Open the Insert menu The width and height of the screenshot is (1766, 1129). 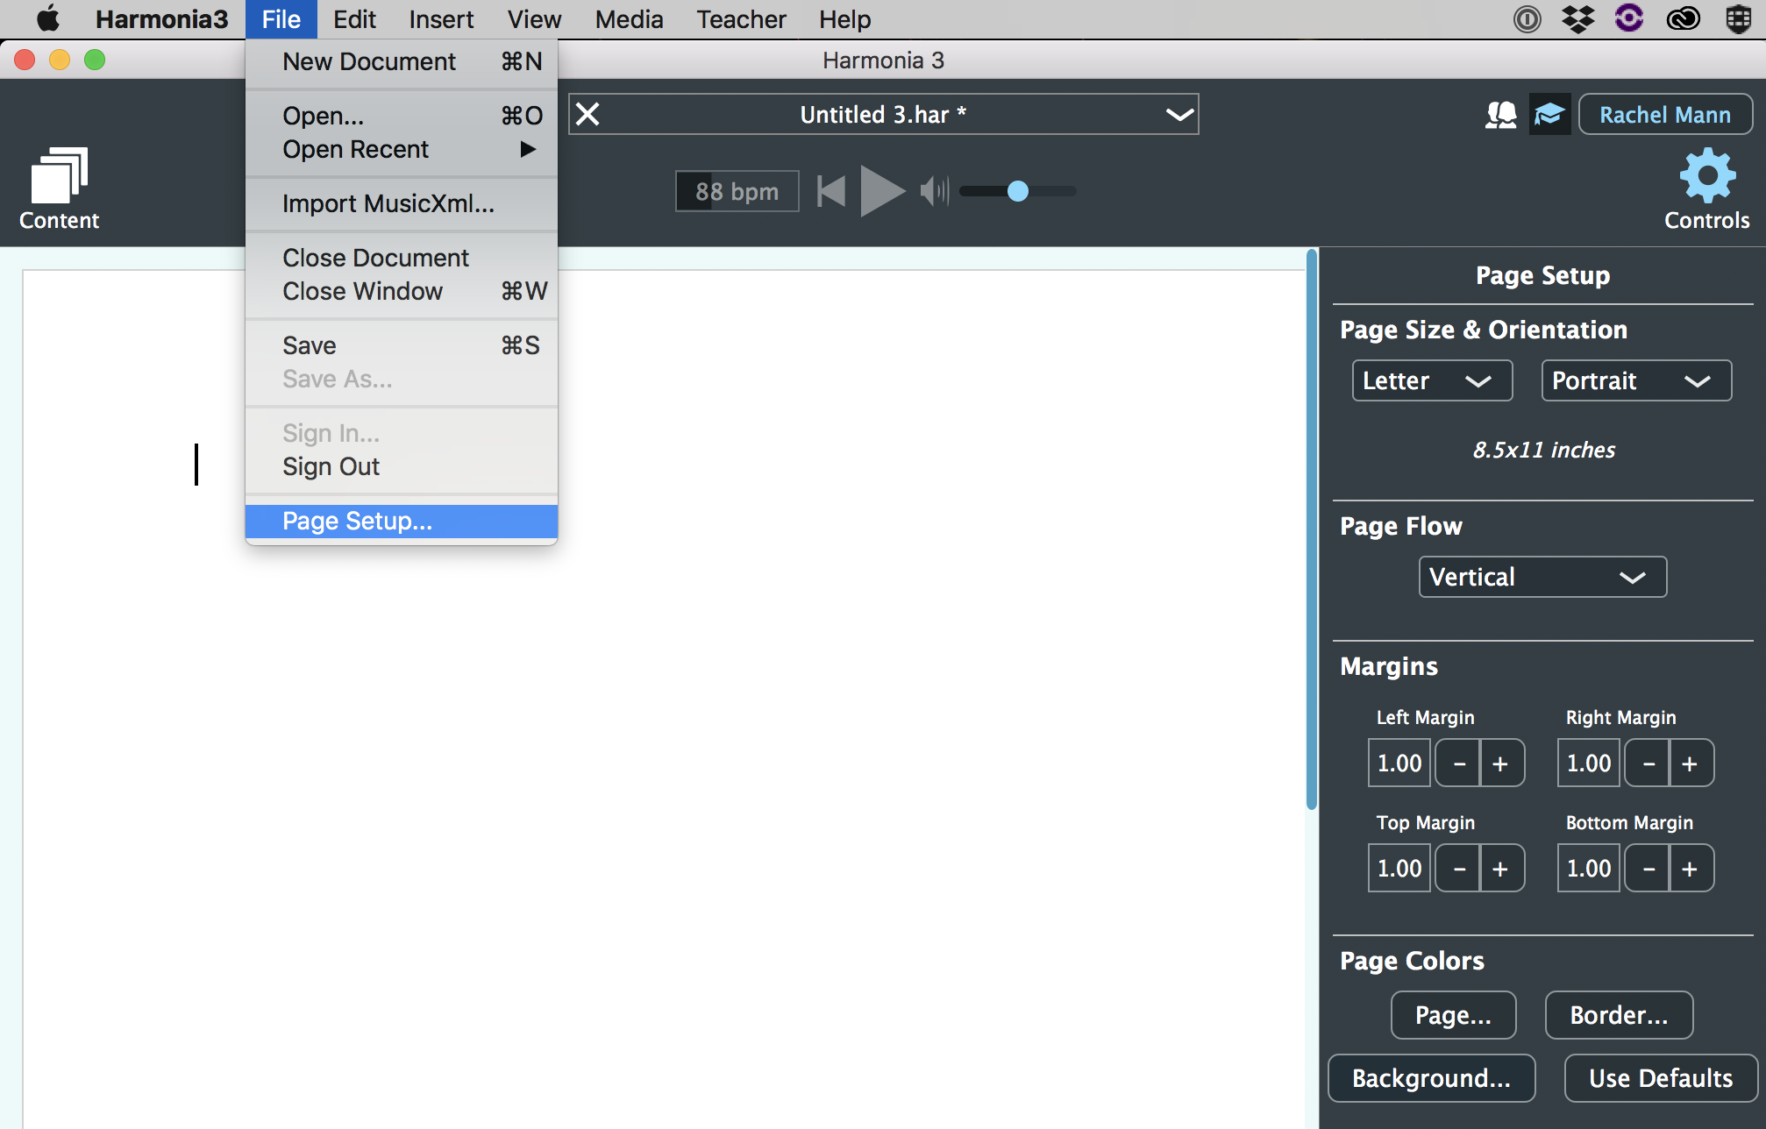441,18
